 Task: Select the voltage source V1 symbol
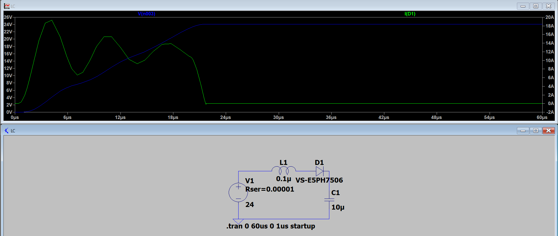tap(238, 192)
